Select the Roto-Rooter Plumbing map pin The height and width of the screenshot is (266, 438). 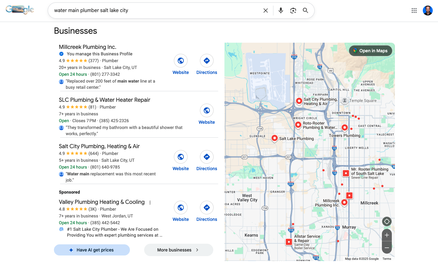click(x=298, y=125)
